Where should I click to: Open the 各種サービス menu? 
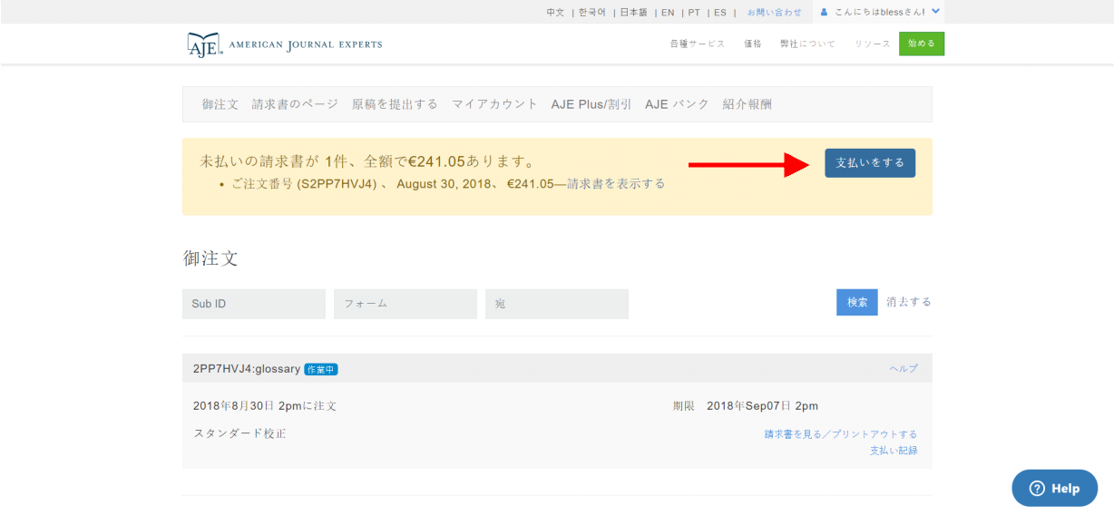(x=698, y=44)
